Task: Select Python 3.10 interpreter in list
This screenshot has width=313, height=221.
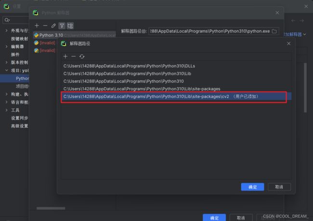Action: point(74,35)
